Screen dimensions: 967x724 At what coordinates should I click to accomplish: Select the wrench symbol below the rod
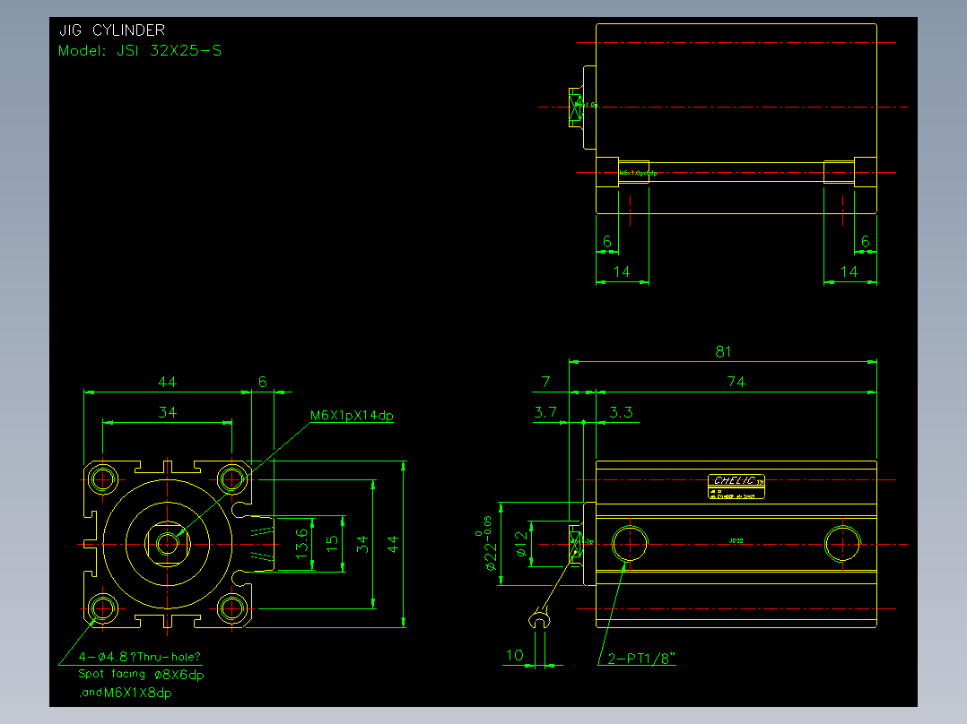point(540,618)
